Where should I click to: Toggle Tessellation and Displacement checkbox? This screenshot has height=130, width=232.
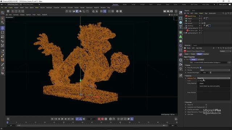pyautogui.click(x=206, y=107)
